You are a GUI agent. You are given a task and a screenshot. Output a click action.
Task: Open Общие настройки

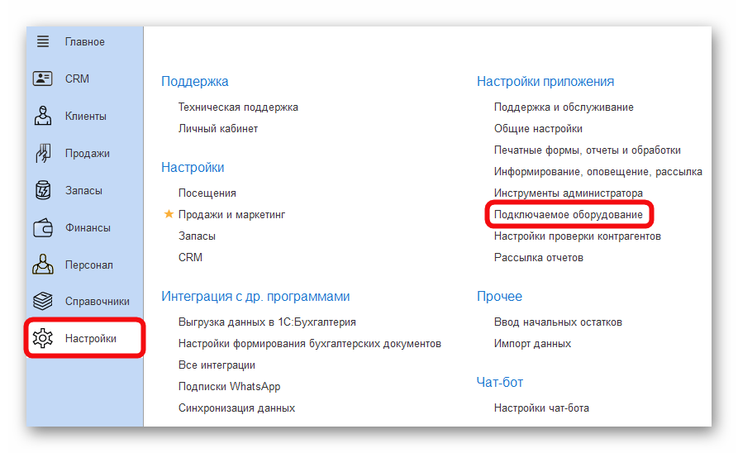(538, 129)
